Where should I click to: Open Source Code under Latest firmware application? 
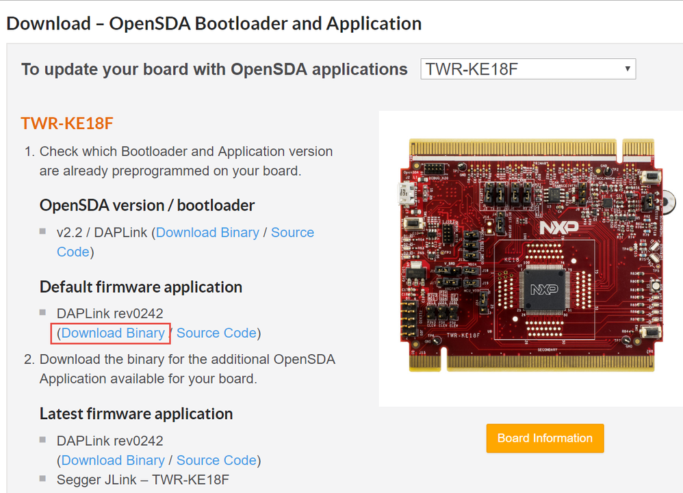click(216, 460)
